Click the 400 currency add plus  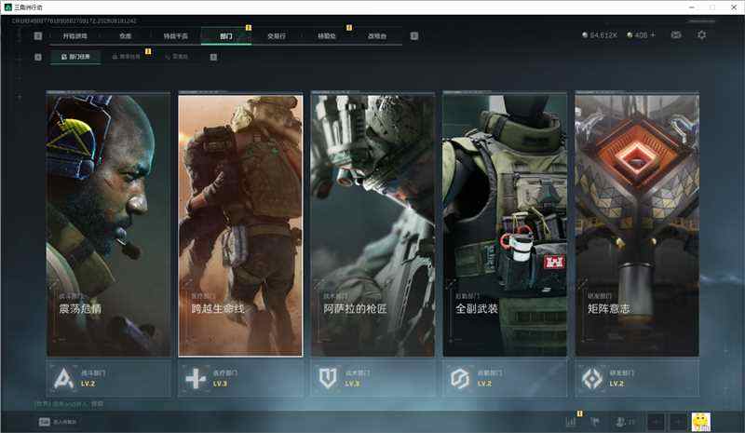(653, 34)
